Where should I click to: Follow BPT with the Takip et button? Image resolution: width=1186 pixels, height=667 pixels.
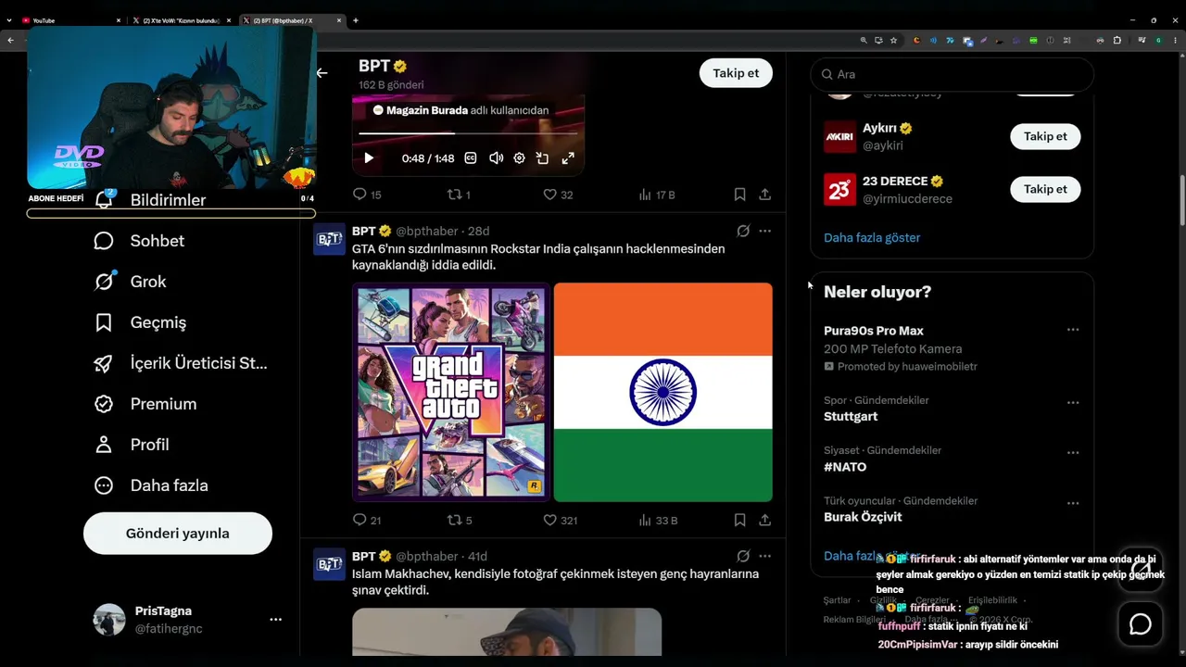tap(736, 73)
